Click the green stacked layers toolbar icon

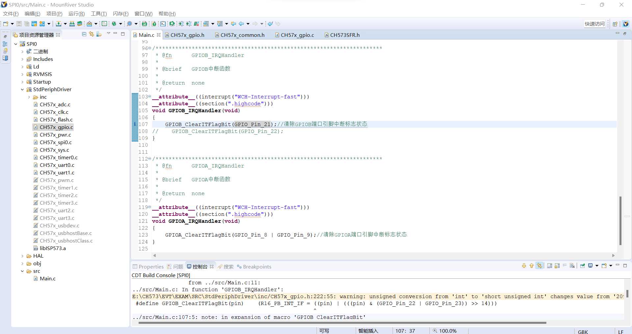(80, 24)
